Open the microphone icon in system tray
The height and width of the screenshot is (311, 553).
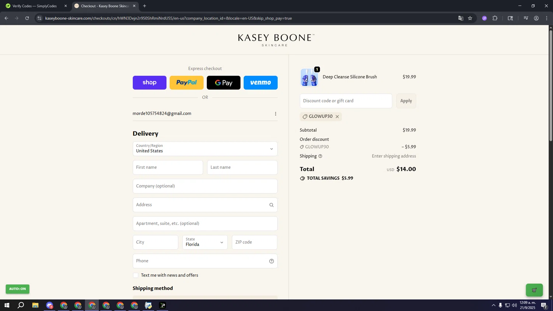click(500, 305)
